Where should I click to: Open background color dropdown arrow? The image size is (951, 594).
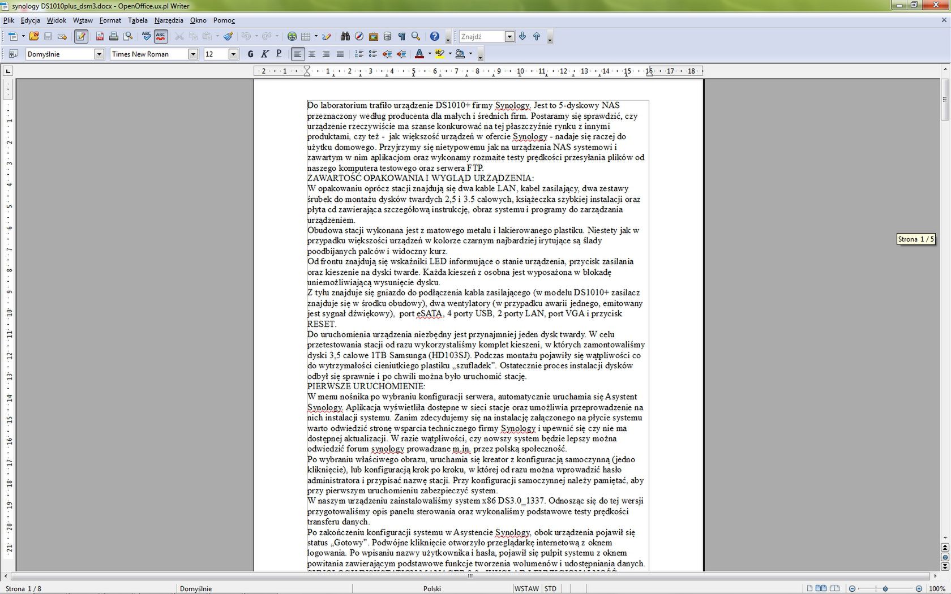(x=470, y=54)
